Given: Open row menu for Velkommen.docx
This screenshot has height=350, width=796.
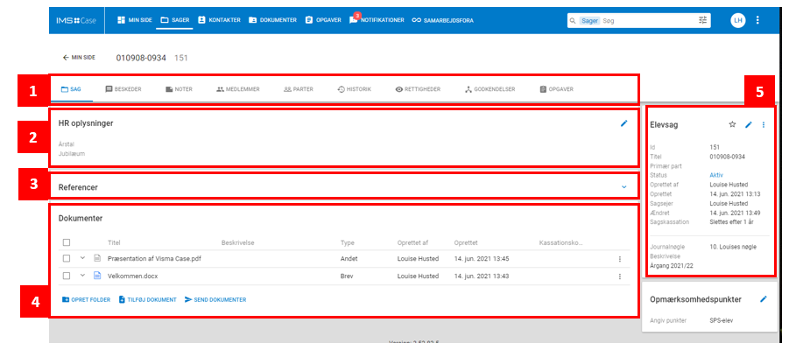Looking at the screenshot, I should pos(619,276).
